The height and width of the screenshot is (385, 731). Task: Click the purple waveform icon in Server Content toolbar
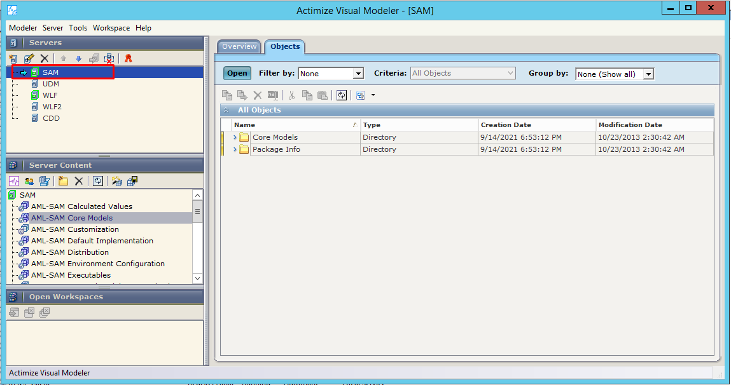point(14,181)
